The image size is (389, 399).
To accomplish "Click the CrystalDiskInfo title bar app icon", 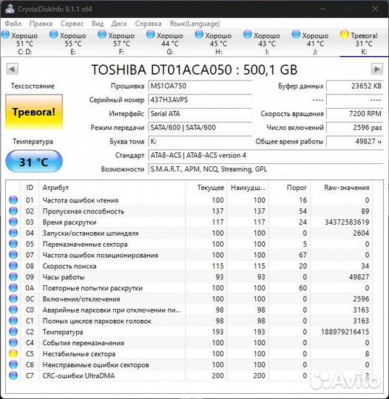I will pos(10,9).
